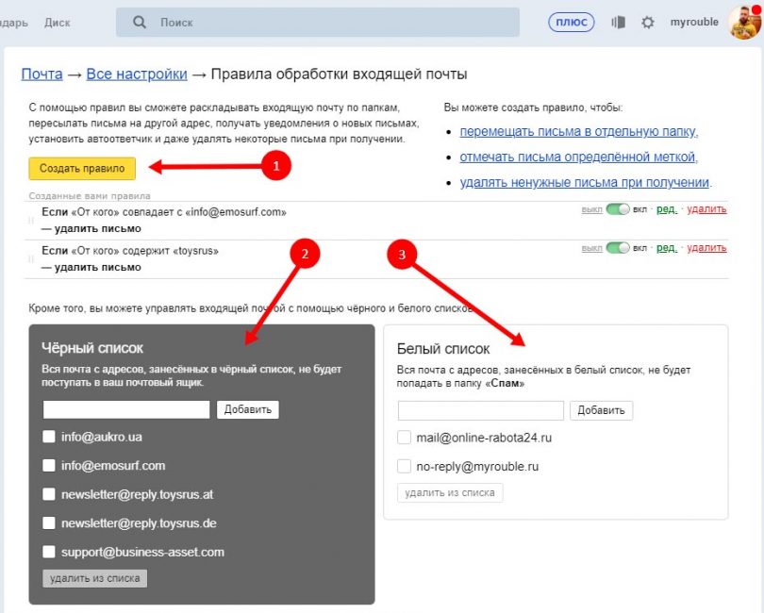Click the Плюс subscription badge
The image size is (764, 613).
[x=571, y=22]
